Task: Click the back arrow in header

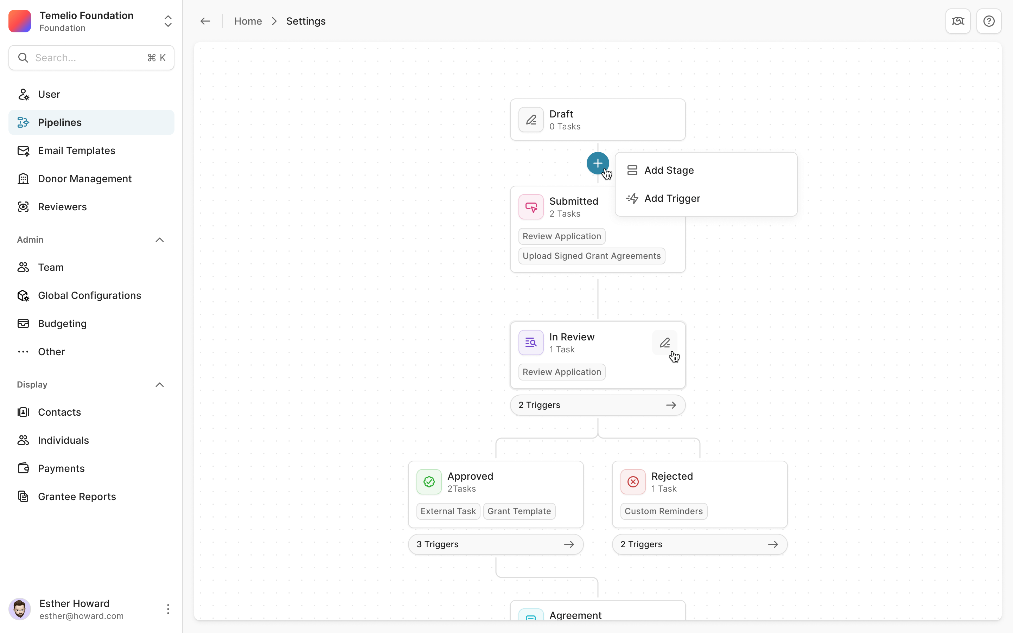Action: [x=205, y=21]
